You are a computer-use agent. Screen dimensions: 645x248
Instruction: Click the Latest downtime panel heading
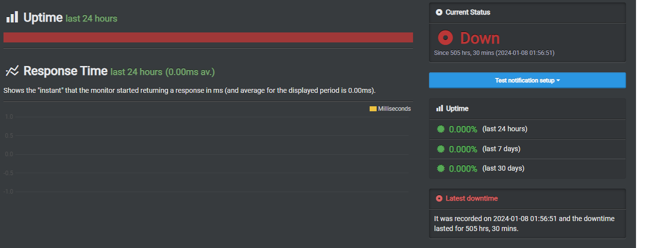point(471,199)
